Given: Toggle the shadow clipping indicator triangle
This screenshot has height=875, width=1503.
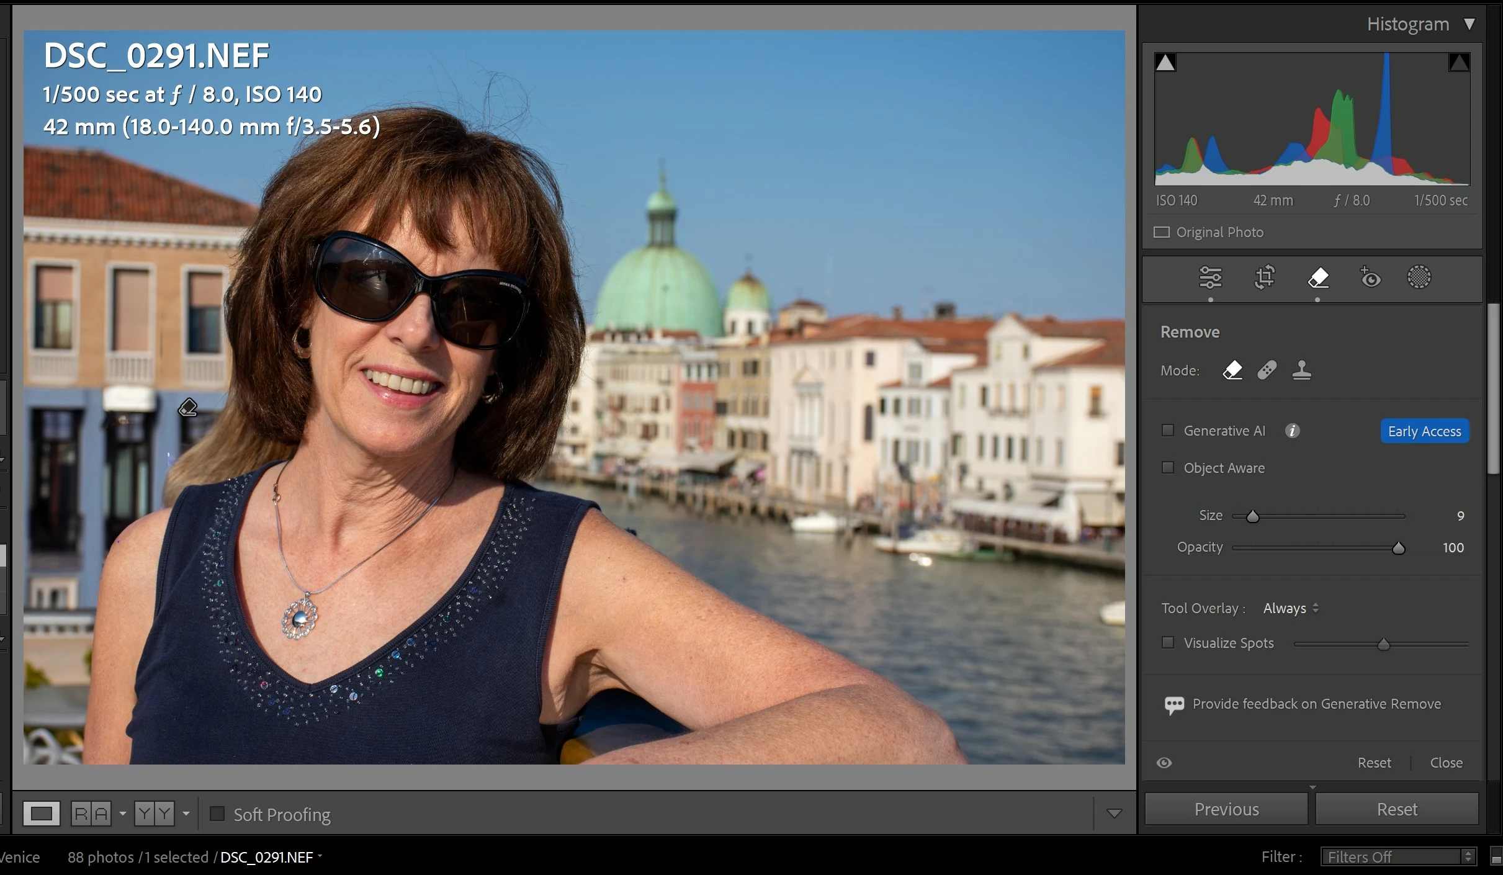Looking at the screenshot, I should point(1165,63).
